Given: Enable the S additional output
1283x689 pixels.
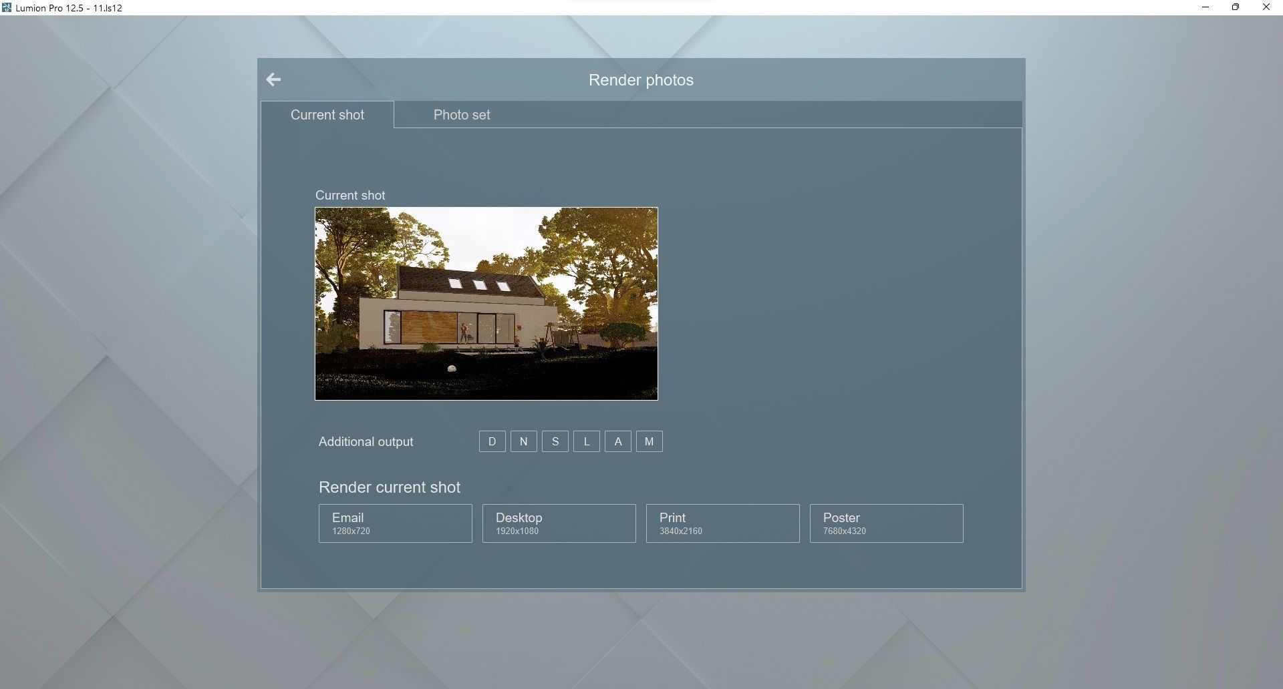Looking at the screenshot, I should 555,441.
